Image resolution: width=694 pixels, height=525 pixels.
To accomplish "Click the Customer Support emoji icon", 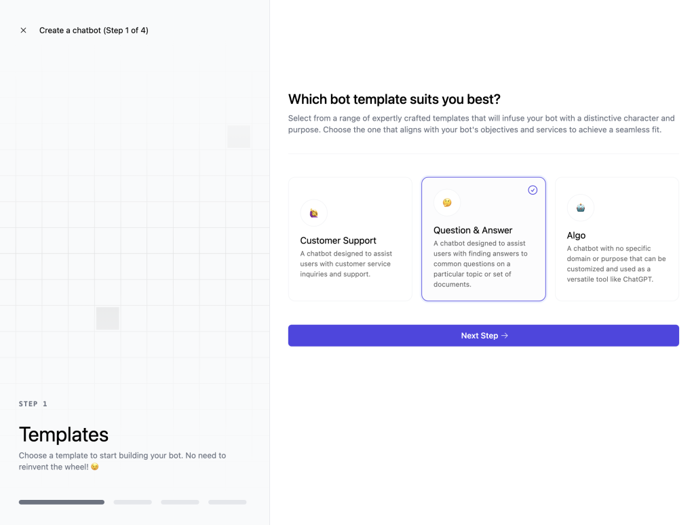I will pos(314,213).
